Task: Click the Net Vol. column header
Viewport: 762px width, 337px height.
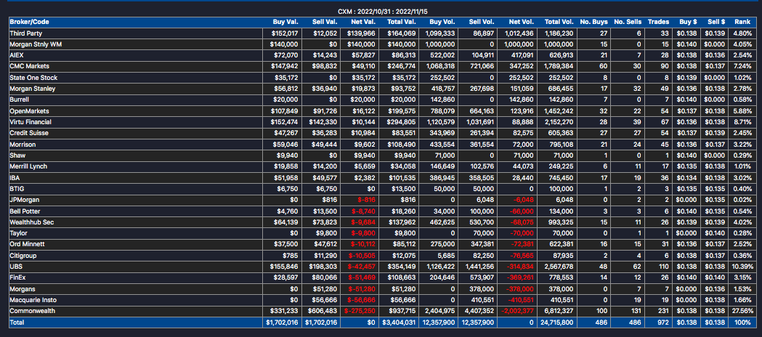Action: pos(522,22)
